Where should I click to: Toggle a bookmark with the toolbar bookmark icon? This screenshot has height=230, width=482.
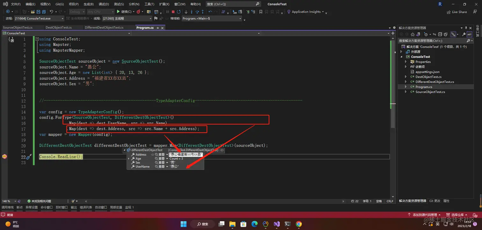point(261,12)
